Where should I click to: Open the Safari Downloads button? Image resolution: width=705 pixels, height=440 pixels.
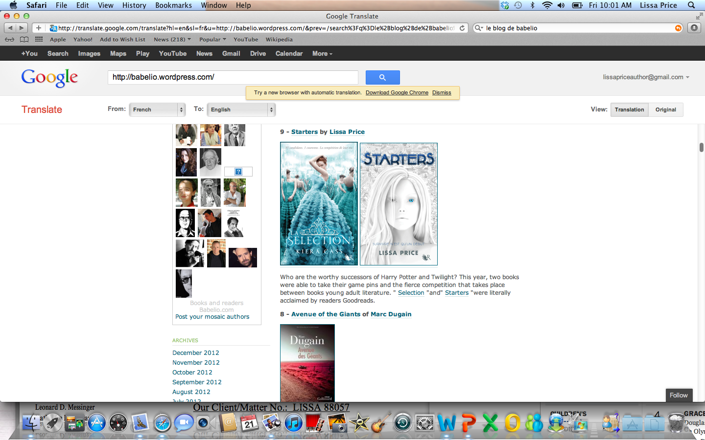[x=694, y=28]
